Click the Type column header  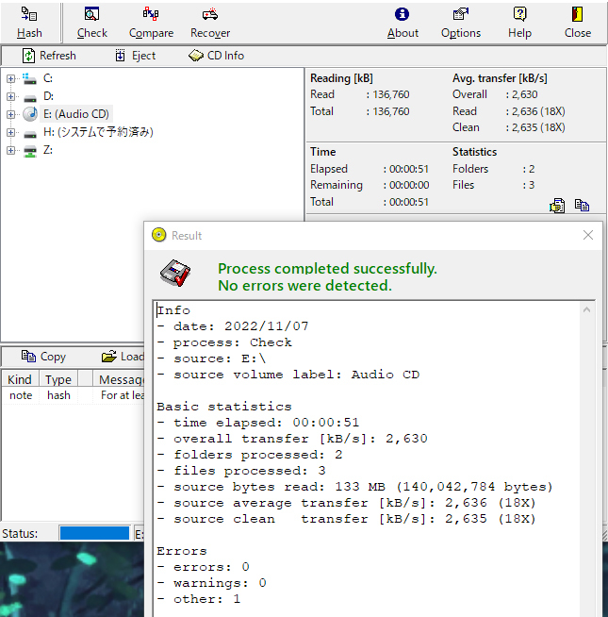click(58, 379)
